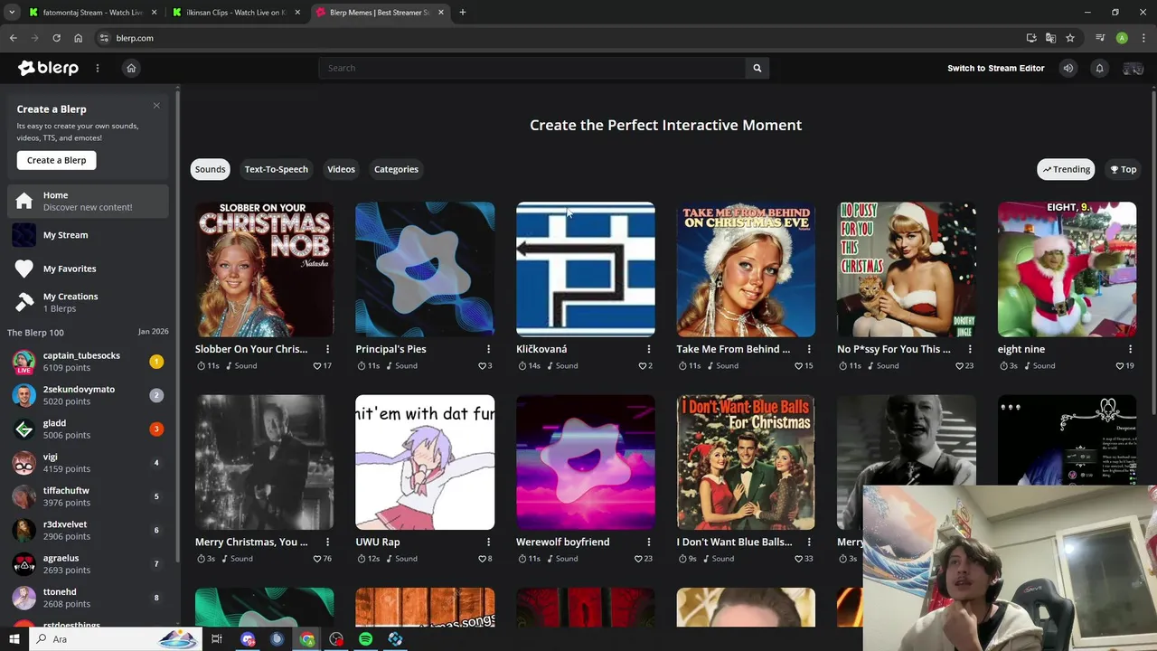
Task: Click tiffachuftw avatar in Blerp 100
Action: pyautogui.click(x=24, y=496)
